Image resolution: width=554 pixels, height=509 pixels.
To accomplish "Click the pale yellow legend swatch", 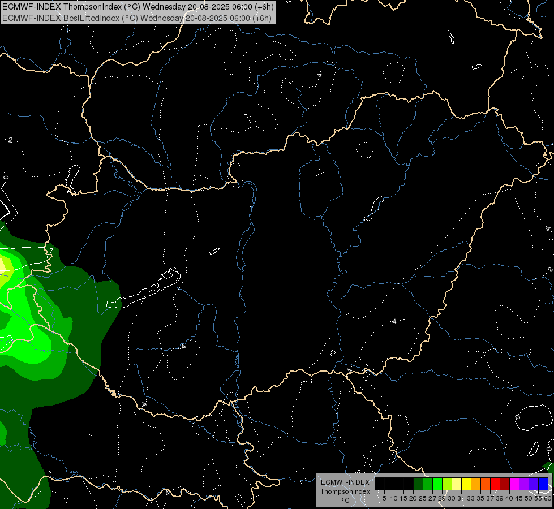I will pyautogui.click(x=457, y=484).
